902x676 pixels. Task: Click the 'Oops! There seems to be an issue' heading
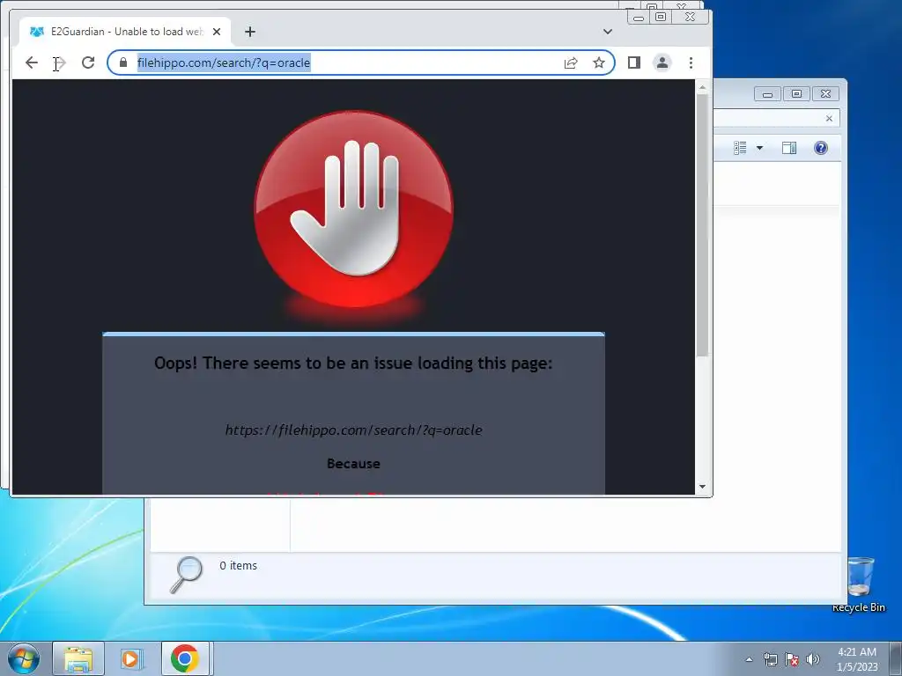[x=353, y=364]
